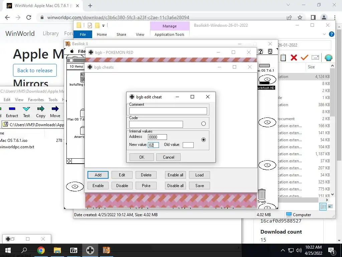The width and height of the screenshot is (342, 257).
Task: Reload the Chrome page
Action: coord(29,17)
